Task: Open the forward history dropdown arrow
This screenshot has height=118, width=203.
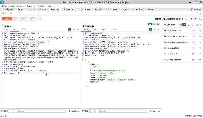Action: (41, 19)
